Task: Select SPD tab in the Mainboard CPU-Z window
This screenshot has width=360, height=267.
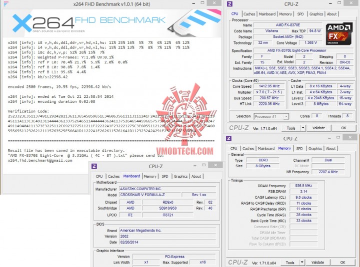Action: pyautogui.click(x=165, y=176)
